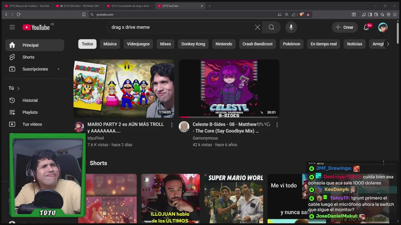Open the Celeste B-Sides - 08 title link
The image size is (401, 225).
tap(231, 127)
